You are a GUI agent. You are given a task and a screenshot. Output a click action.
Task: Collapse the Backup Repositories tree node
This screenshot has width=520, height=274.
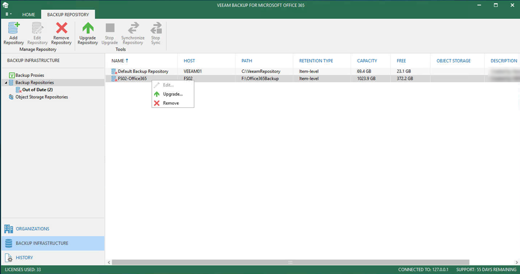(x=5, y=82)
